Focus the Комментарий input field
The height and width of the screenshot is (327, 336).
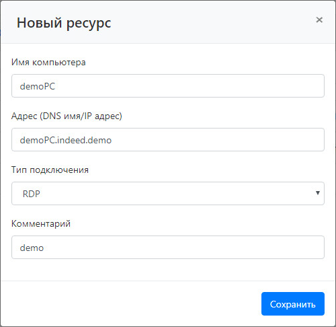pyautogui.click(x=168, y=247)
